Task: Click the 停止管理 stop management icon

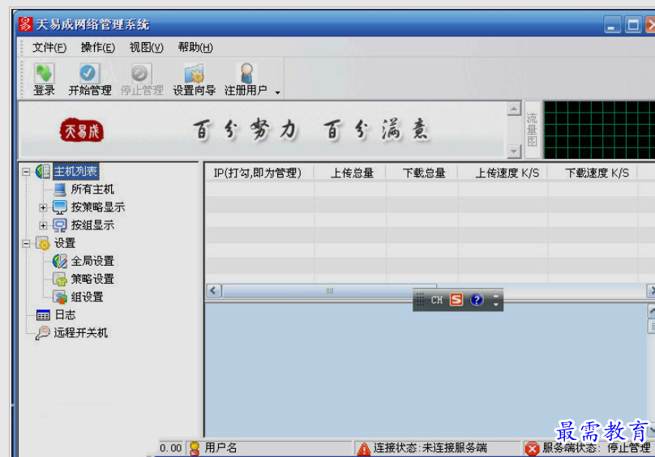Action: pyautogui.click(x=140, y=74)
